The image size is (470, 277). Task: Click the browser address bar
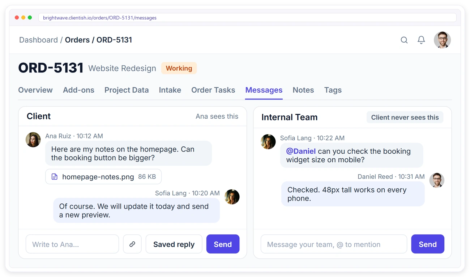click(x=247, y=17)
